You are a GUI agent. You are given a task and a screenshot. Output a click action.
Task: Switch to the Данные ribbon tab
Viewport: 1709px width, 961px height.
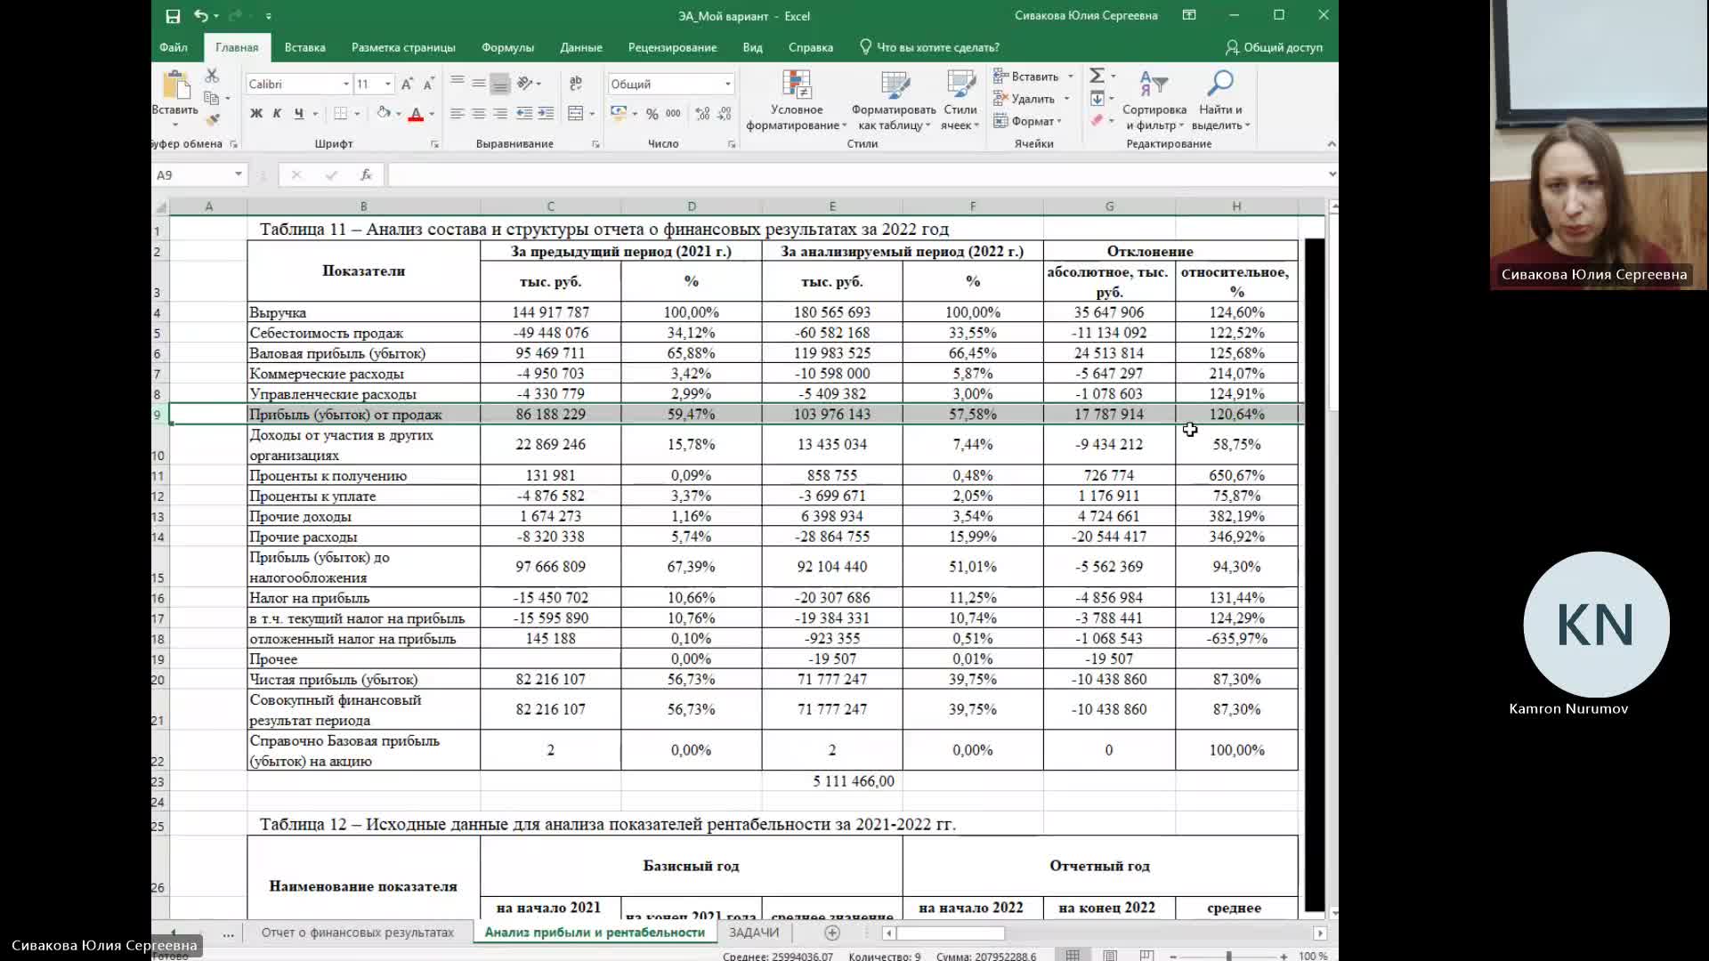point(581,47)
